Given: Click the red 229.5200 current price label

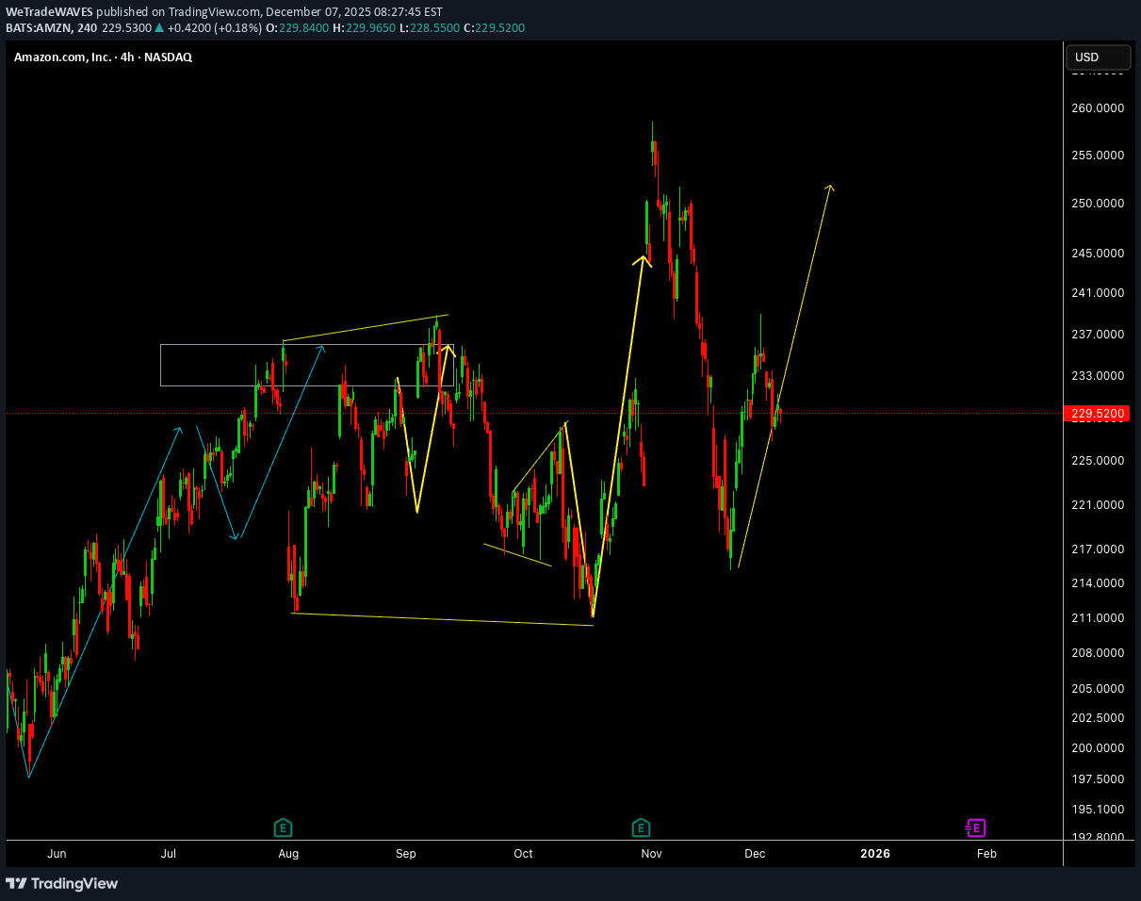Looking at the screenshot, I should 1097,414.
